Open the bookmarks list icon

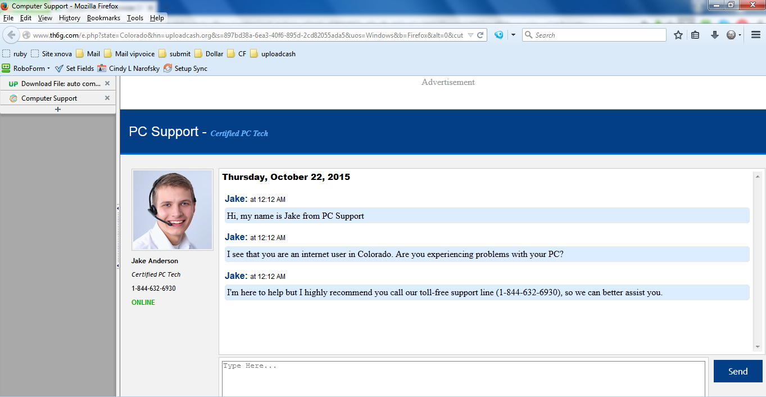click(x=695, y=35)
